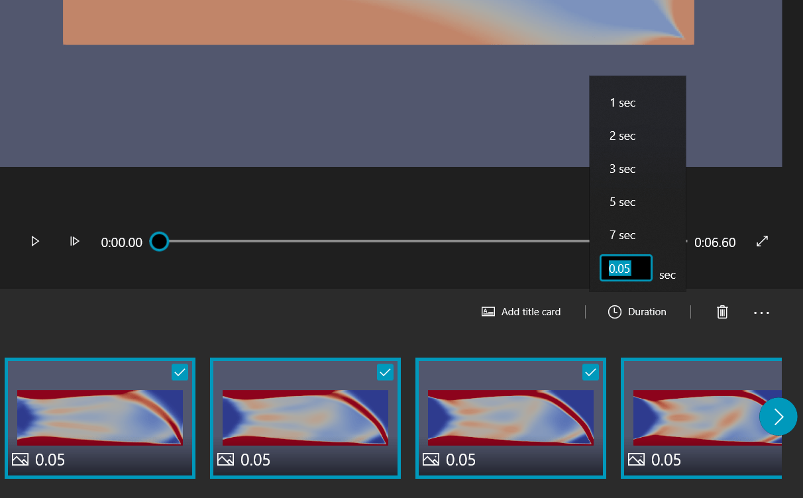Click the next frame step button

pyautogui.click(x=75, y=242)
